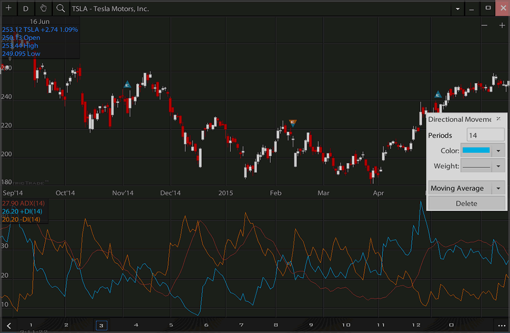
Task: Click the Delete button
Action: click(467, 203)
